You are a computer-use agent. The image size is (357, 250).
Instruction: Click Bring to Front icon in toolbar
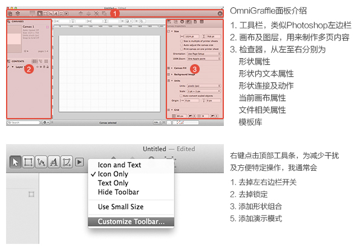click(80, 13)
